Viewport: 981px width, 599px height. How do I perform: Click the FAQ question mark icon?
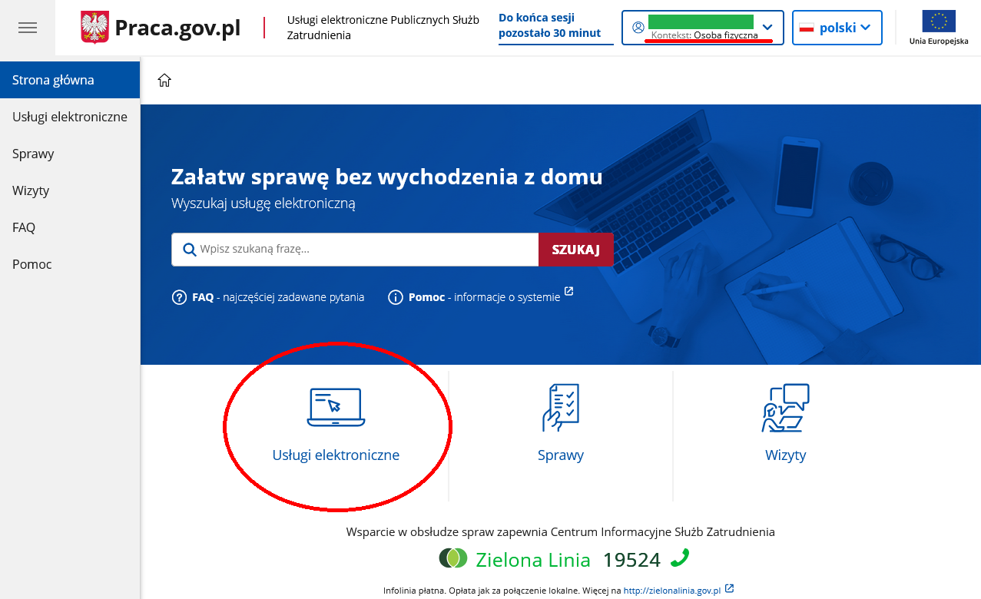[180, 297]
